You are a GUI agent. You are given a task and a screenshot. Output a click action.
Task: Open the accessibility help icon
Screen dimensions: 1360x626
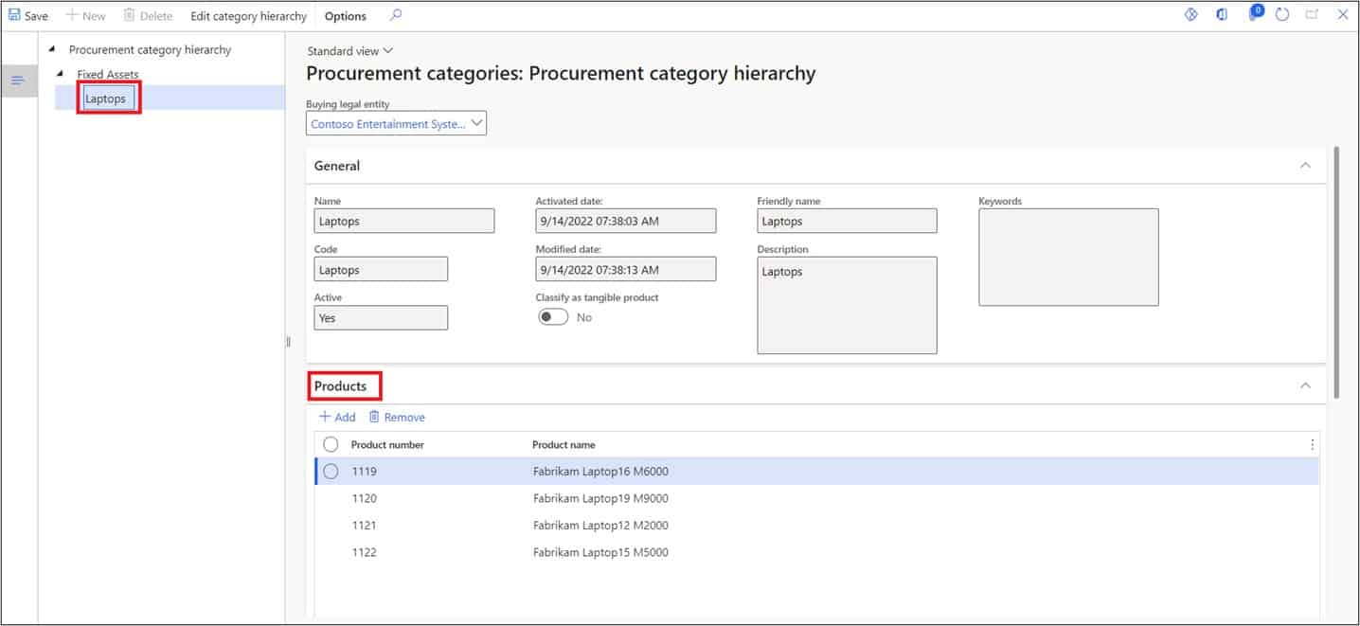point(1191,15)
